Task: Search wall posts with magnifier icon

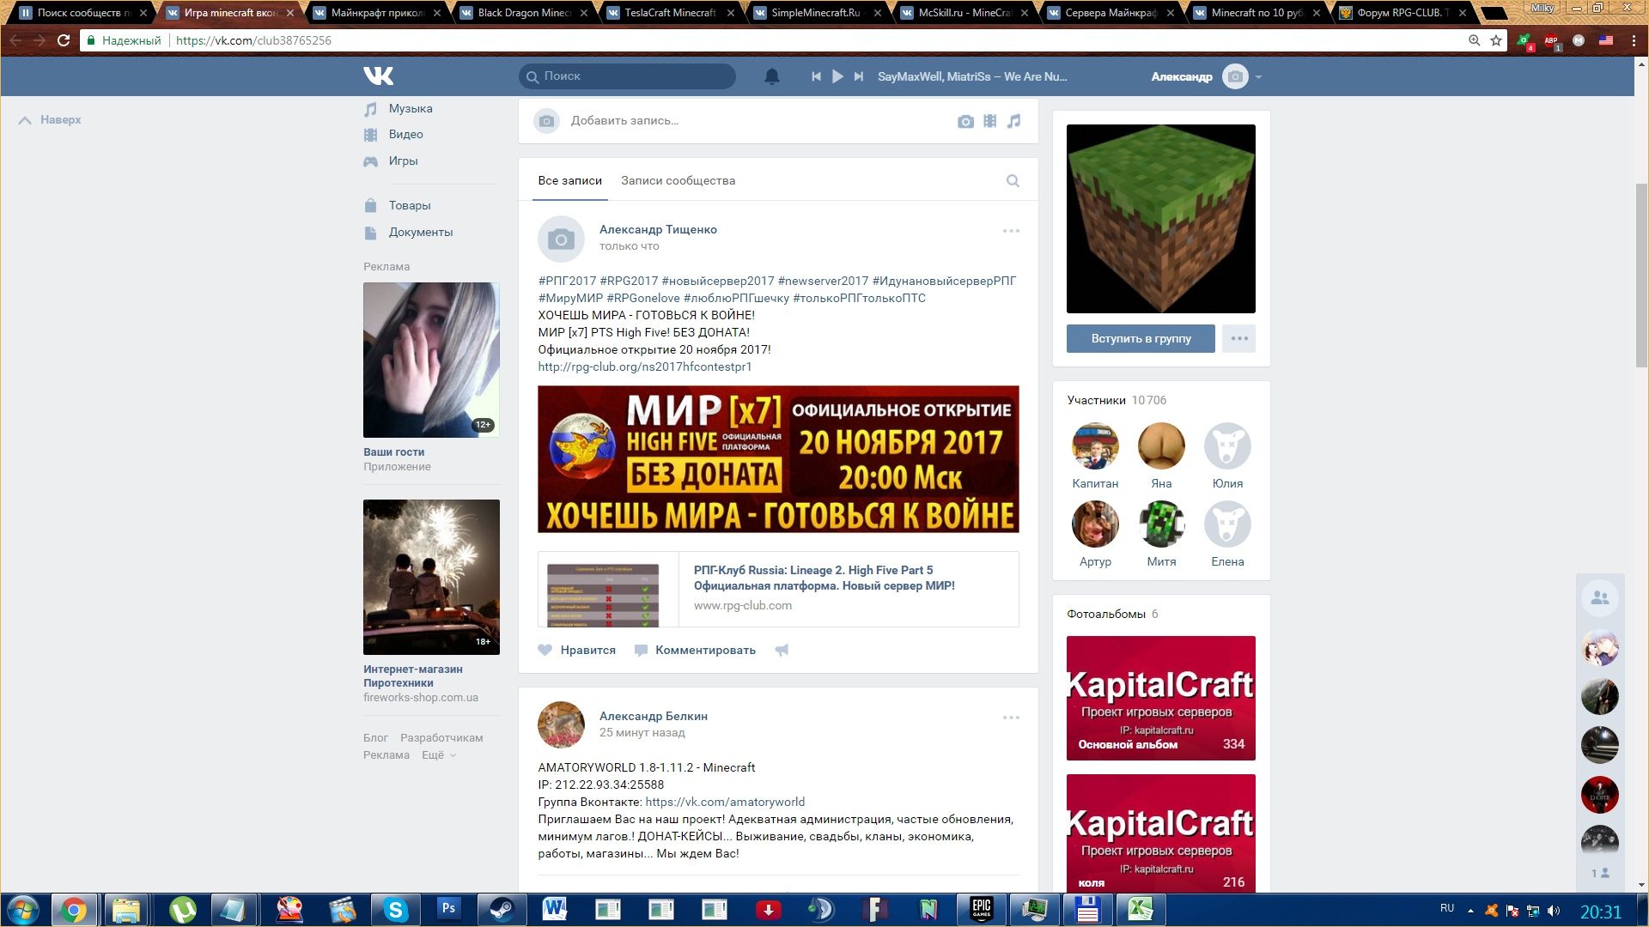Action: click(1013, 181)
